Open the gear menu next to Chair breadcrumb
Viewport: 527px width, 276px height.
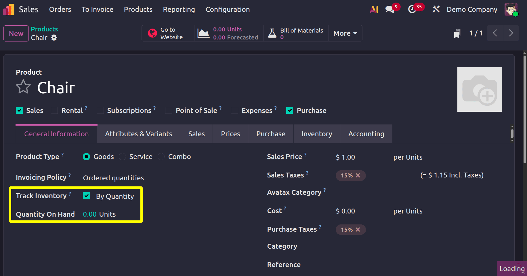pyautogui.click(x=54, y=37)
